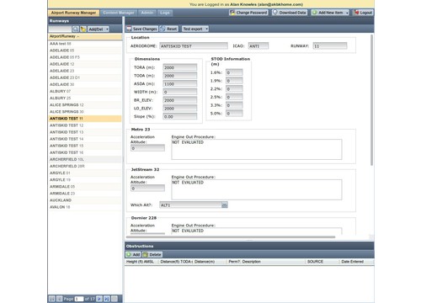Click in the page number field of the pager
Viewport: 421px width, 303px height.
(79, 299)
